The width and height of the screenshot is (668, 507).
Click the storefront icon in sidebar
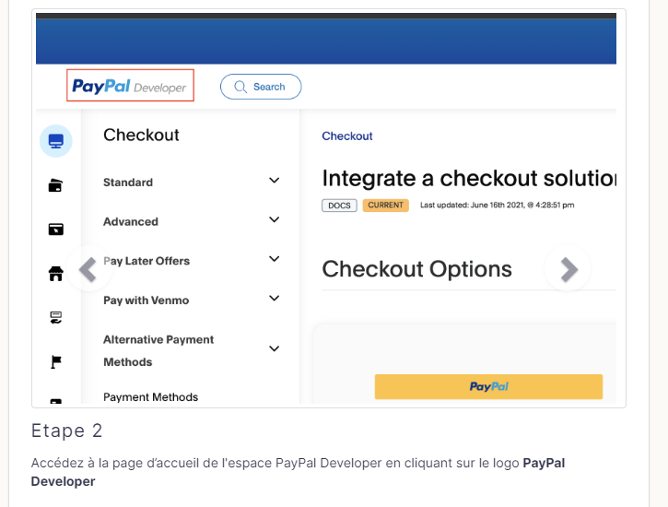(55, 273)
